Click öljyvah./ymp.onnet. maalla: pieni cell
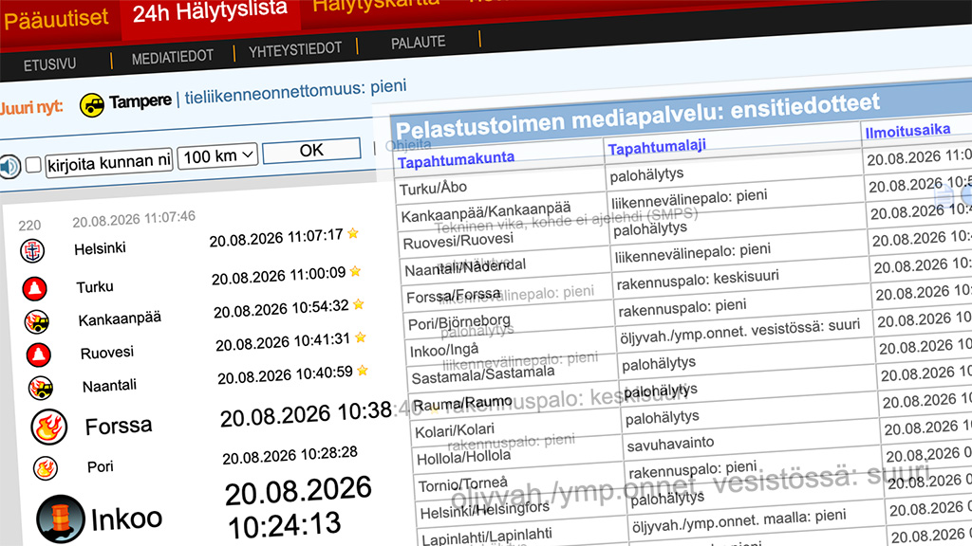This screenshot has height=546, width=972. click(x=738, y=520)
